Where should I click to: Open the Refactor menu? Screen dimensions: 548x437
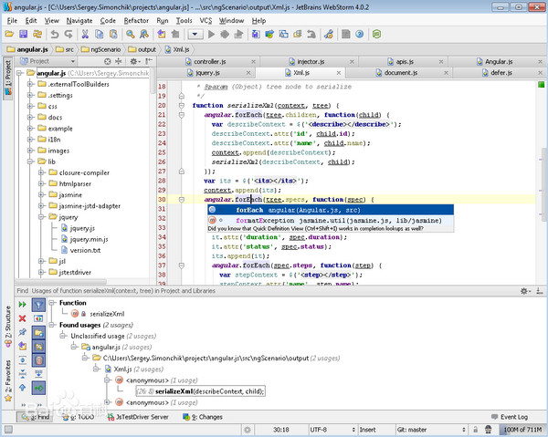pos(136,19)
